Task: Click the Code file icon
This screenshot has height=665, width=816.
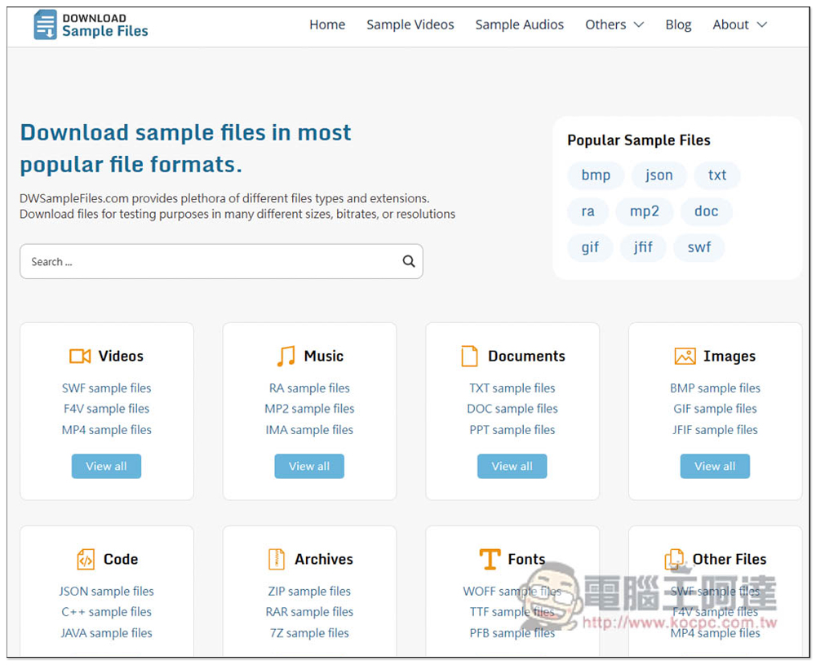Action: (x=86, y=560)
